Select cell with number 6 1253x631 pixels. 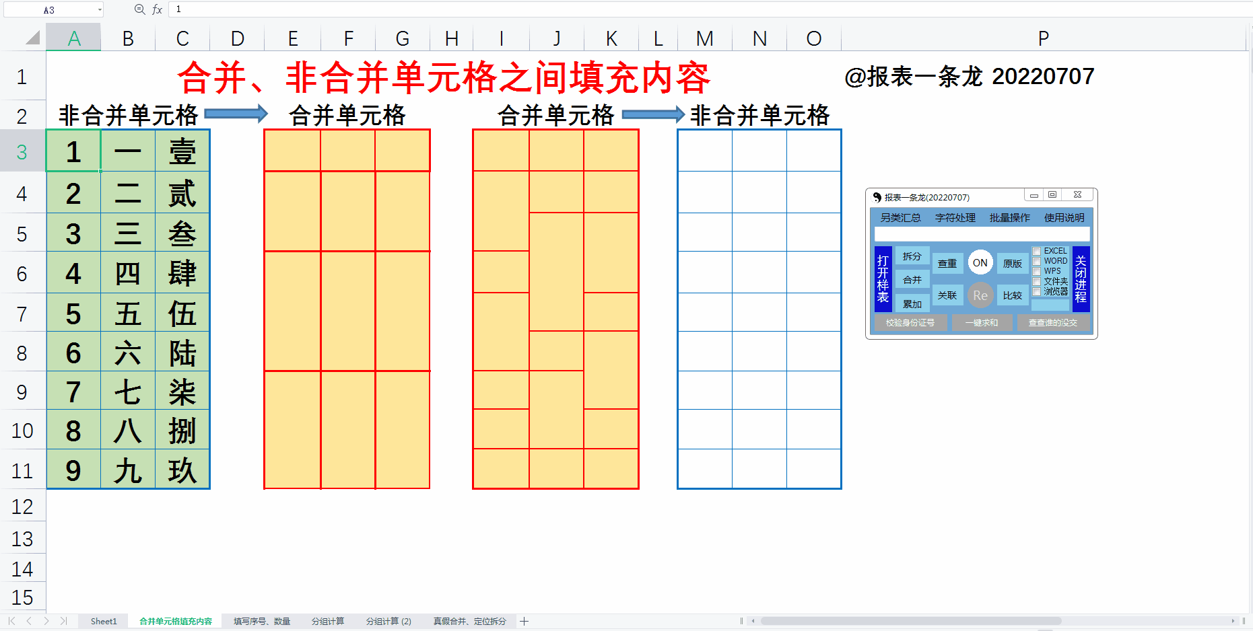(73, 352)
